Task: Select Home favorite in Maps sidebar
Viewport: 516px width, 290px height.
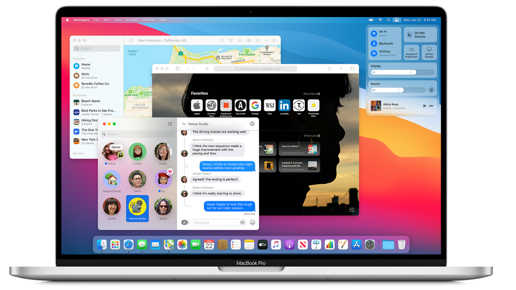Action: click(x=97, y=66)
